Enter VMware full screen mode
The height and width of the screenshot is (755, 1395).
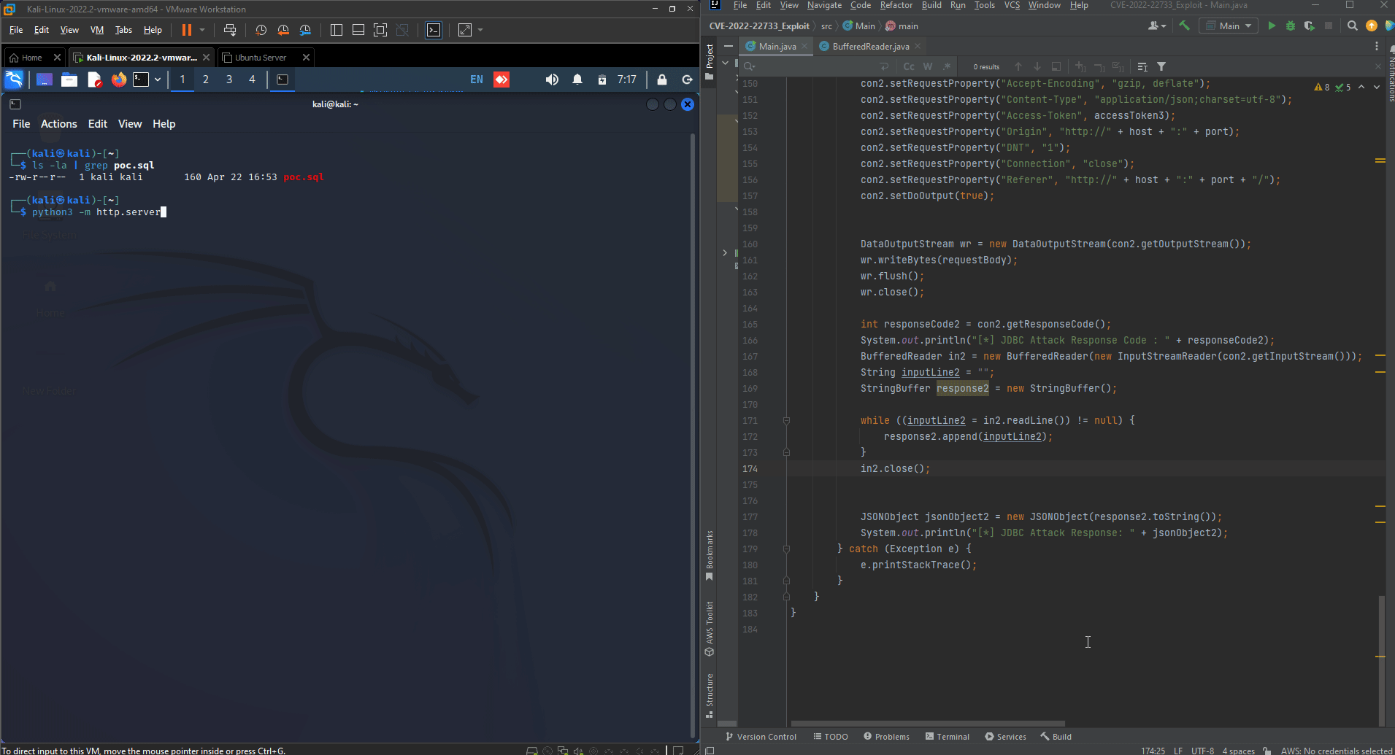point(380,30)
